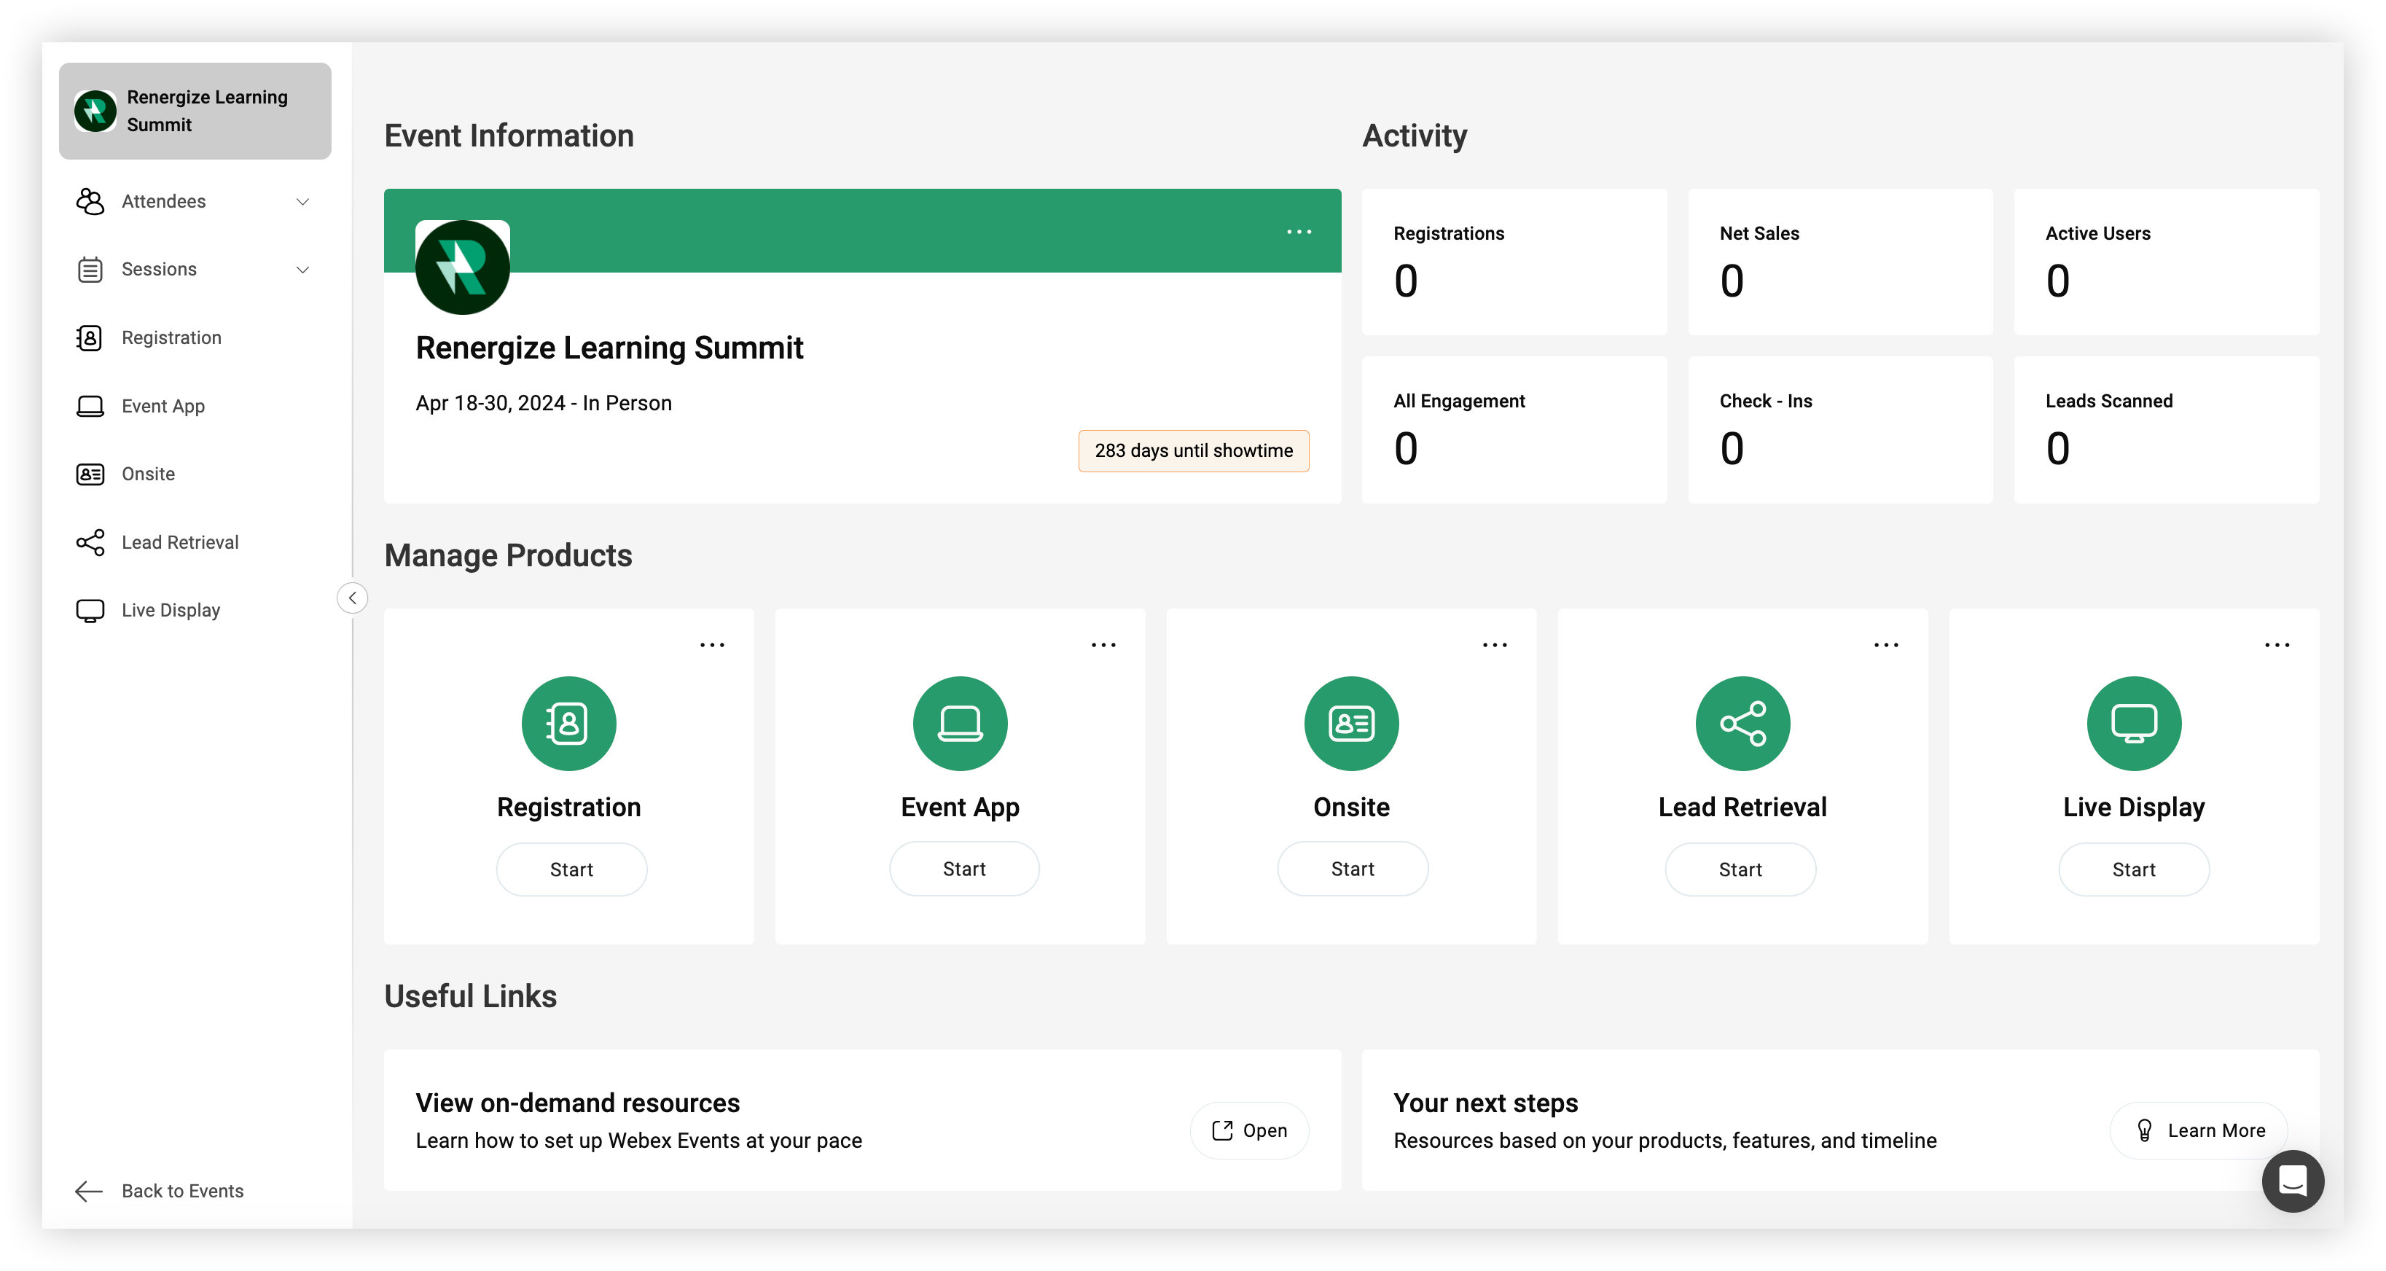Go to Live Display in the sidebar
This screenshot has width=2386, height=1271.
pos(195,611)
